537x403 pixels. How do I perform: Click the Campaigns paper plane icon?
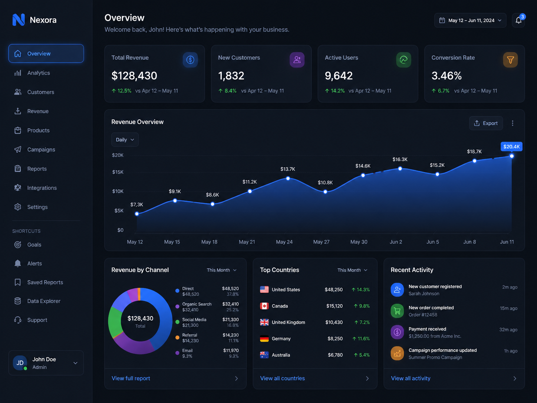pos(17,150)
